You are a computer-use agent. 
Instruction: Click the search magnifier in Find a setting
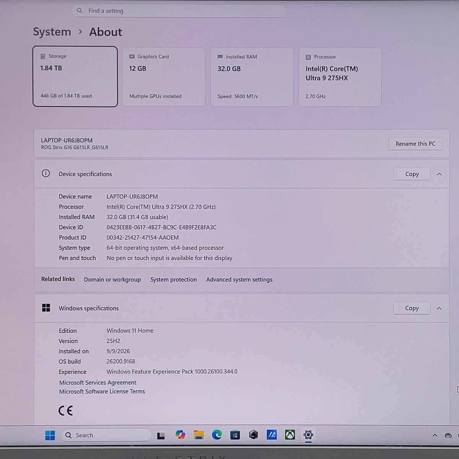tap(80, 11)
